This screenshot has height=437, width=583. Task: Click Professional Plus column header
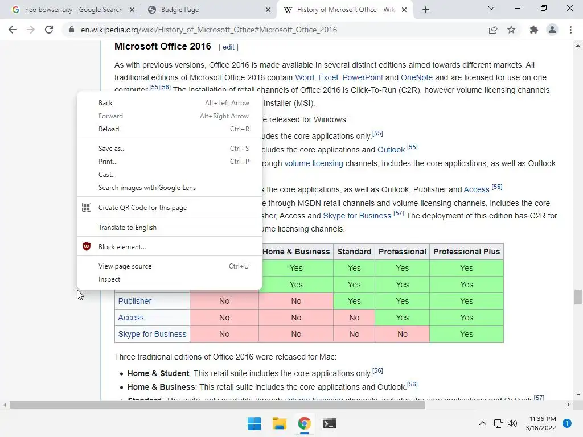pyautogui.click(x=466, y=252)
